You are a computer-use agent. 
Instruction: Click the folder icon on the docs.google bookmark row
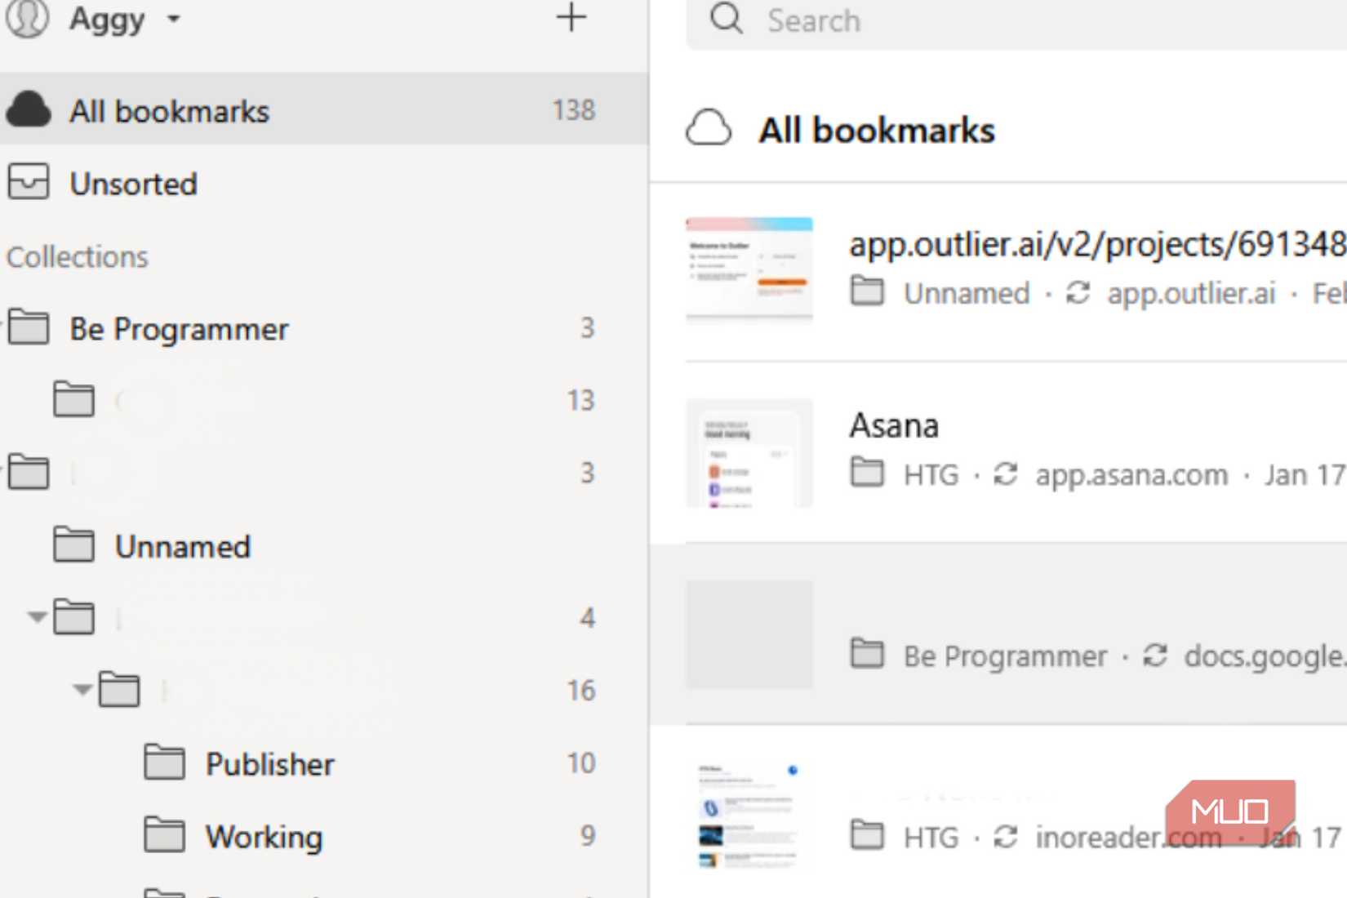coord(867,653)
